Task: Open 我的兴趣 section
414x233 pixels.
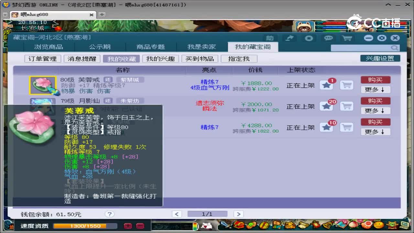Action: (160, 59)
